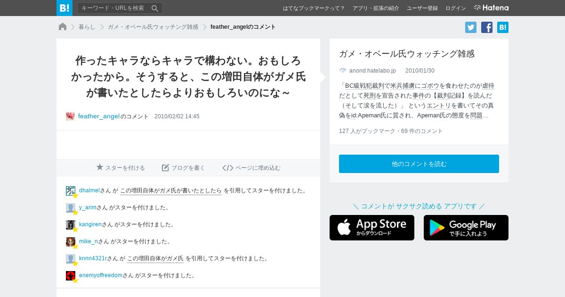Click enemyoffreedom's avatar icon
The width and height of the screenshot is (565, 297).
pos(71,276)
